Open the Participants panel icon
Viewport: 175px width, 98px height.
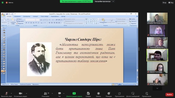tap(45, 93)
